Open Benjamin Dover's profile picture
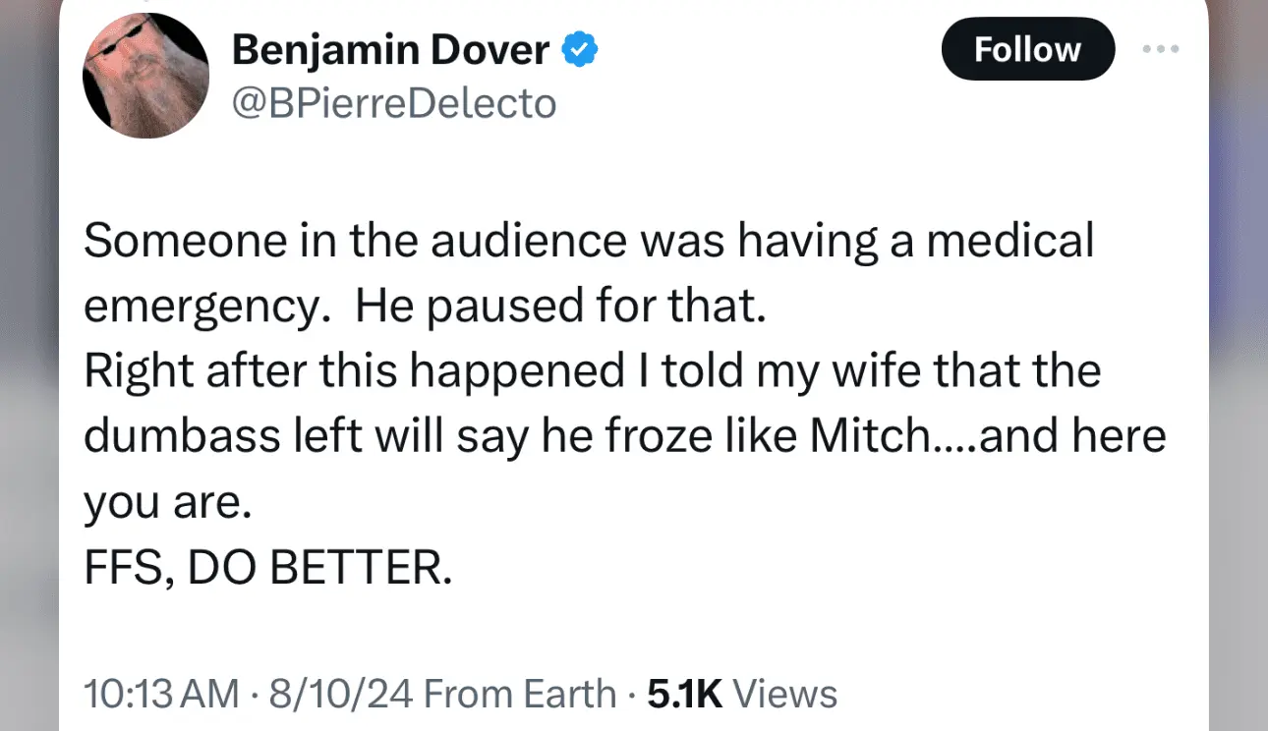1268x731 pixels. (x=145, y=76)
